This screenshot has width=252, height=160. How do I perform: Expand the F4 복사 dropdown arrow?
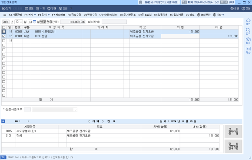(35, 15)
